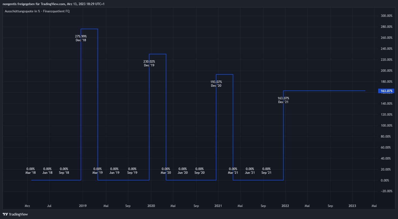Select the 275.99% Dec '18 data label

[81, 38]
